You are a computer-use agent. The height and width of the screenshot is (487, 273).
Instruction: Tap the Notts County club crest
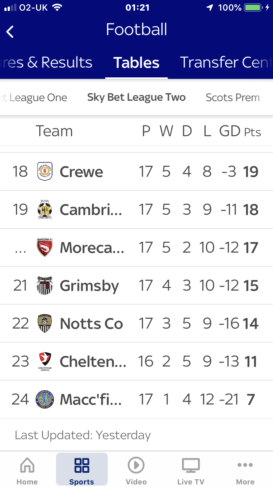(45, 323)
